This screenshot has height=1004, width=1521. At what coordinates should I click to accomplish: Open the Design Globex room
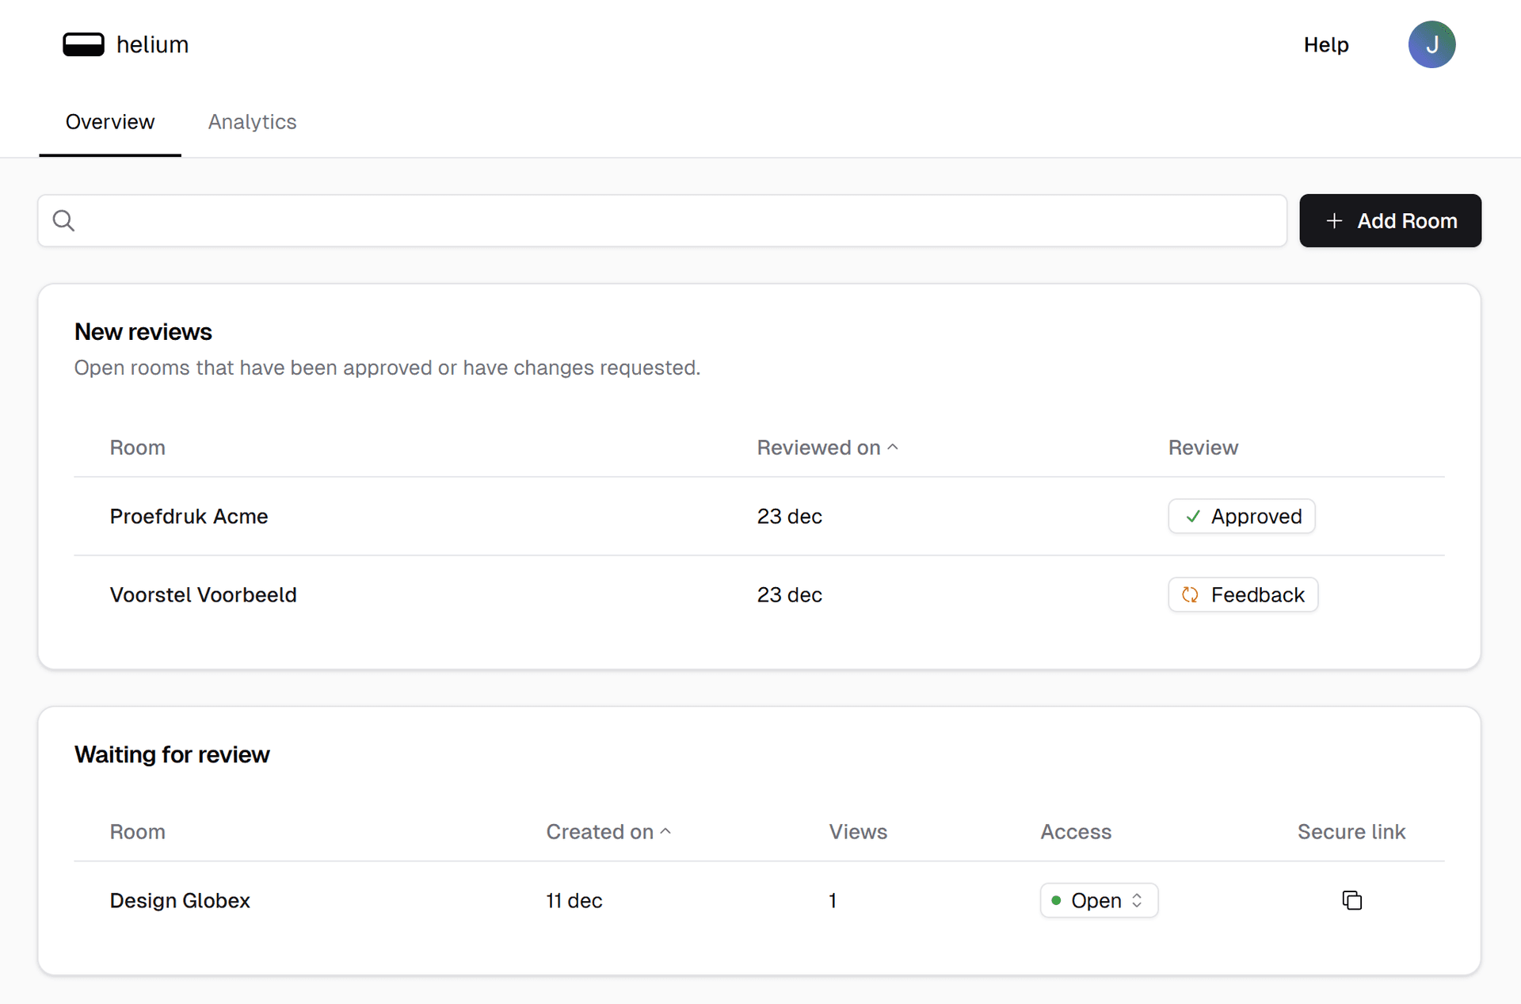(x=180, y=900)
